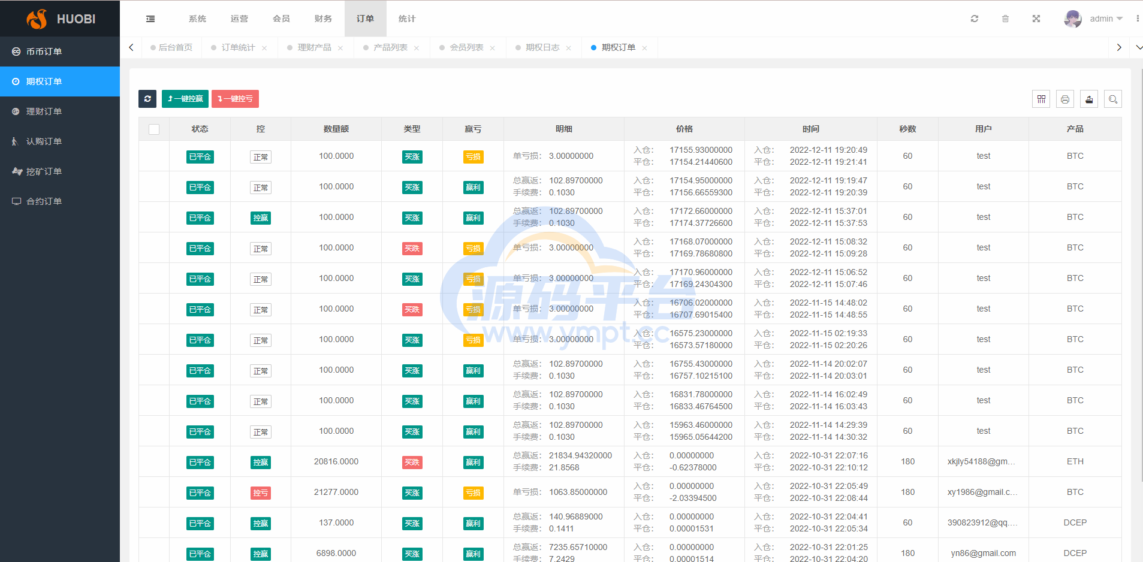Switch to 理财产品 tab

(314, 47)
